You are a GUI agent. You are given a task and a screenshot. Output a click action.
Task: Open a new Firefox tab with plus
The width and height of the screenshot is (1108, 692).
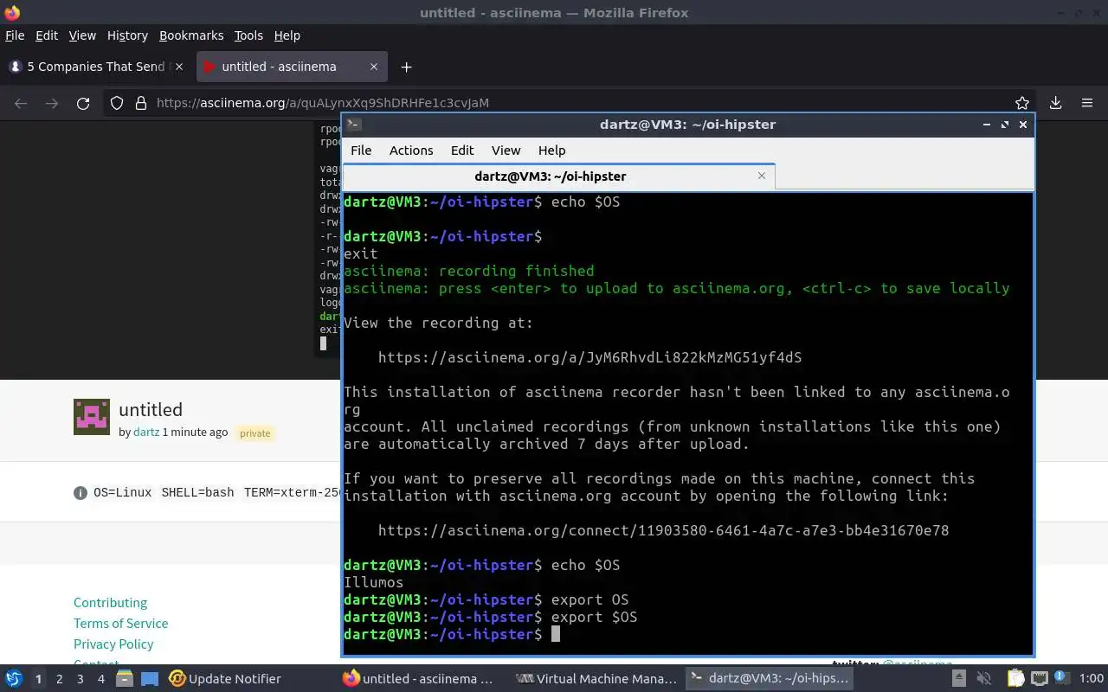coord(406,67)
